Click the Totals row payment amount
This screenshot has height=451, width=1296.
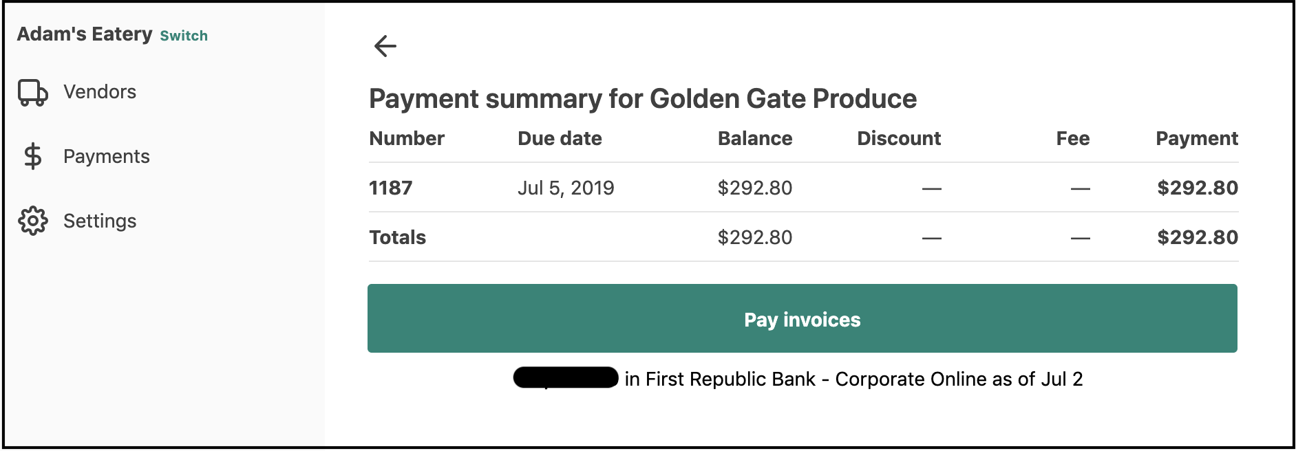pos(1198,237)
